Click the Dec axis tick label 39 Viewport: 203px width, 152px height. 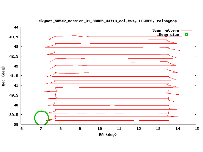[16, 124]
